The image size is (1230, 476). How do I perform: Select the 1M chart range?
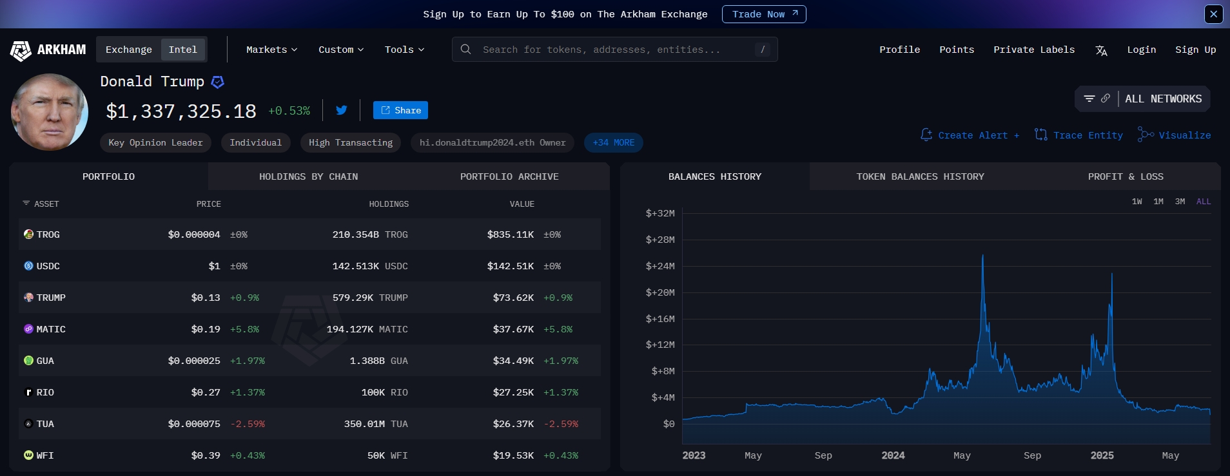pos(1158,202)
